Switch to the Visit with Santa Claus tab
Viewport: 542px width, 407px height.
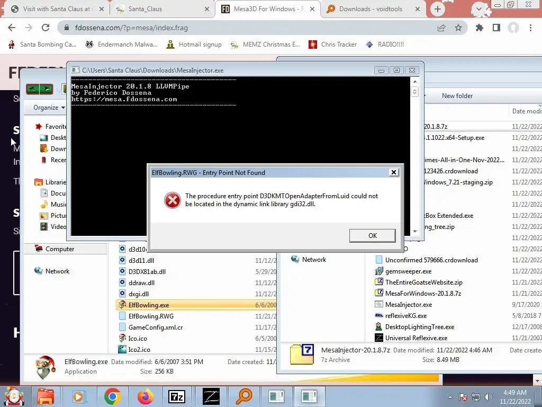tap(57, 9)
